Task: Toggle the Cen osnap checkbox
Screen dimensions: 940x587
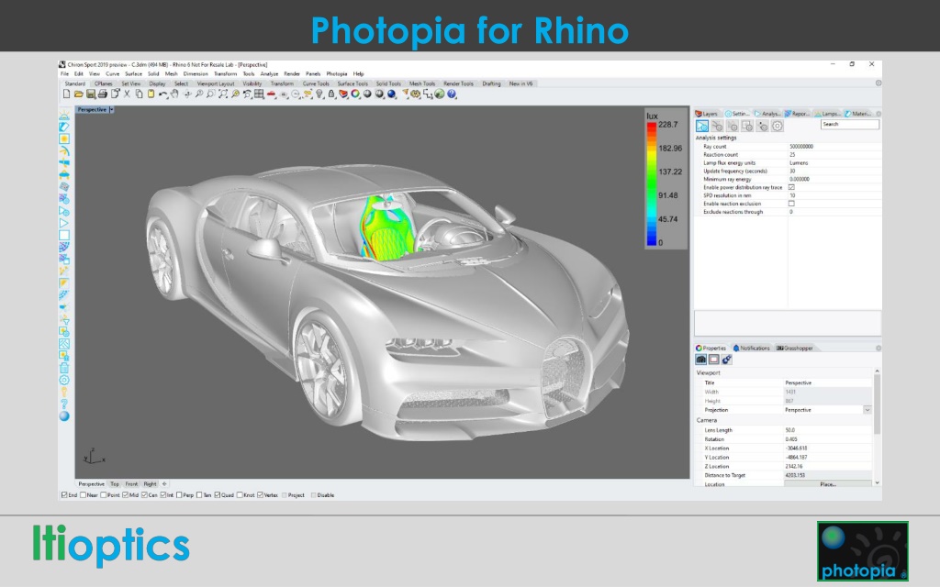Action: pos(144,495)
